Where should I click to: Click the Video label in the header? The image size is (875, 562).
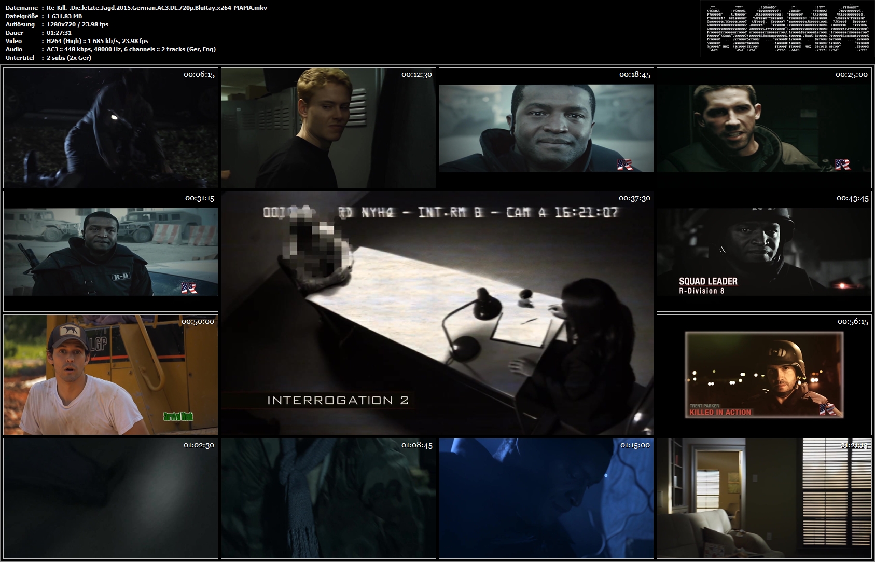13,41
